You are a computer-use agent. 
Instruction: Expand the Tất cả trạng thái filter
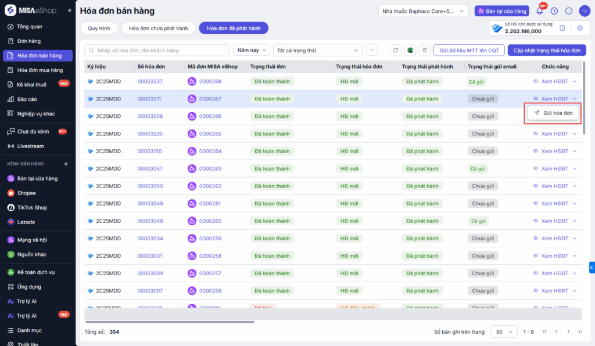coord(318,51)
